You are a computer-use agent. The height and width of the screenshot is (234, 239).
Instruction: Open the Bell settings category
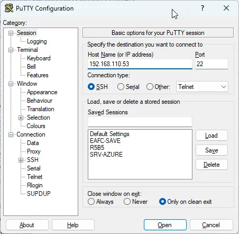coord(31,67)
